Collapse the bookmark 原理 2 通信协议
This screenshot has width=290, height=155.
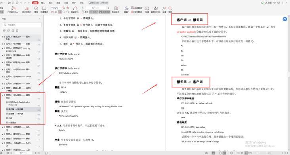coord(3,95)
